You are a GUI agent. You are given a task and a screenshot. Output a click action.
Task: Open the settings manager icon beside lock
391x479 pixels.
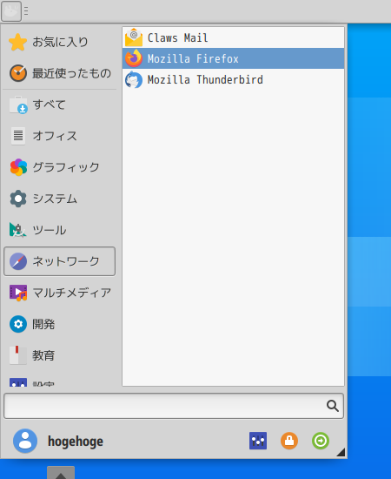[258, 441]
